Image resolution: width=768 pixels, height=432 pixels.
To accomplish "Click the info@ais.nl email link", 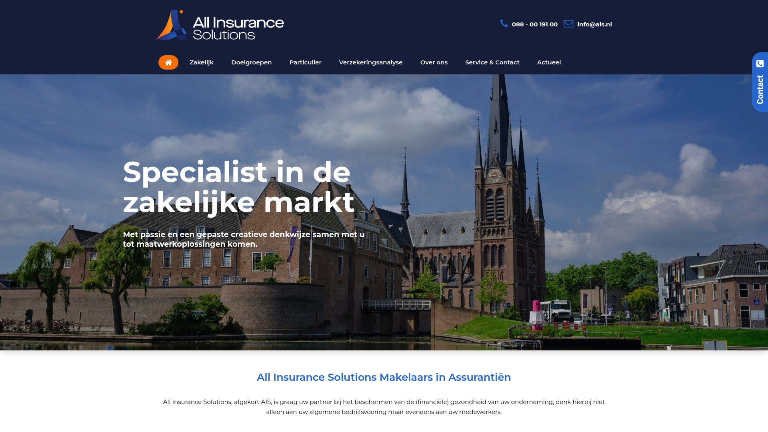I will (x=594, y=24).
